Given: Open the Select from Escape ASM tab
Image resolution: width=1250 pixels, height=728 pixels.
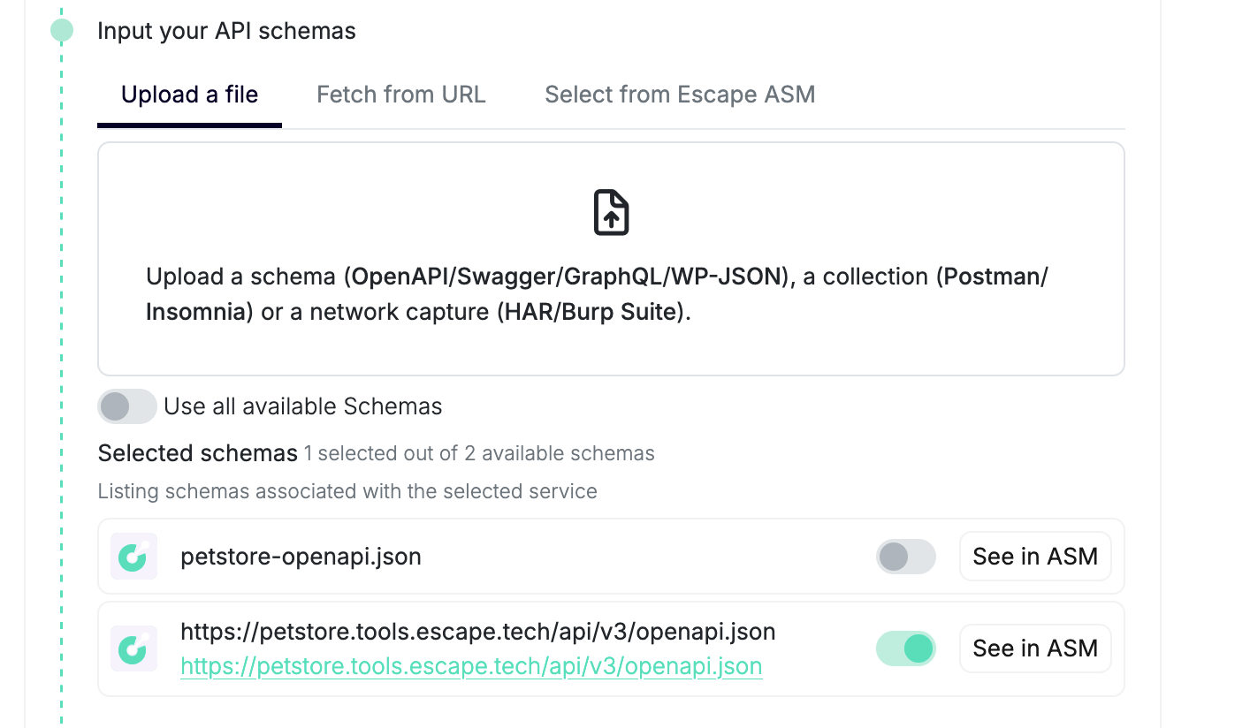Looking at the screenshot, I should click(680, 95).
